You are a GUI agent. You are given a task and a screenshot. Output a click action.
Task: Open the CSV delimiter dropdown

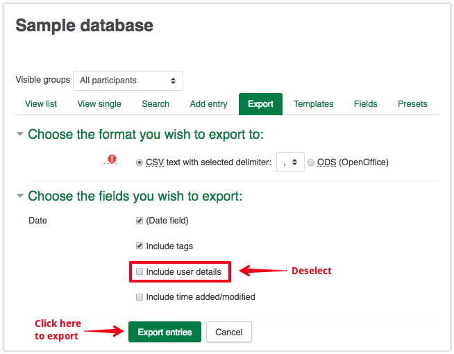tap(290, 162)
